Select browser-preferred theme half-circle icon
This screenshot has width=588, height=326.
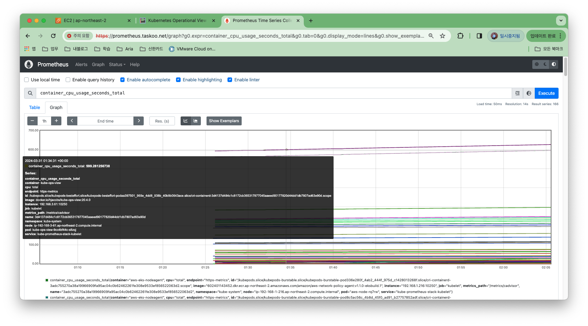point(554,64)
